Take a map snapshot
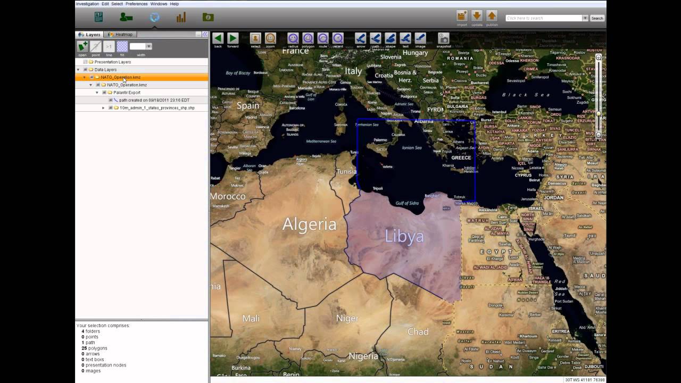 (x=443, y=38)
